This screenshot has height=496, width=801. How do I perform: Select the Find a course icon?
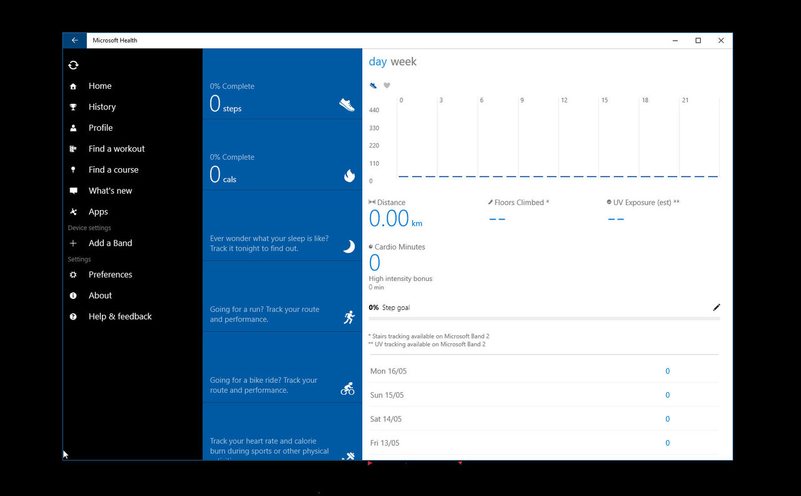tap(73, 170)
